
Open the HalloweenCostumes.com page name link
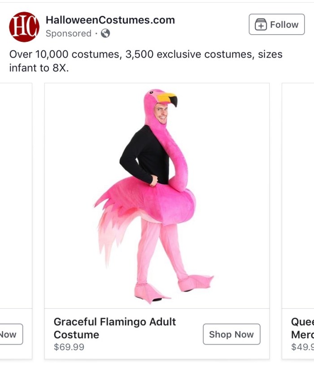click(110, 20)
